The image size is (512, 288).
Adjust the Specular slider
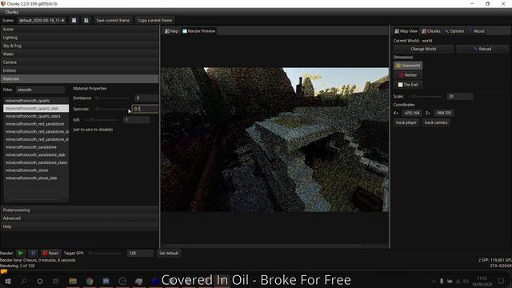[x=113, y=109]
